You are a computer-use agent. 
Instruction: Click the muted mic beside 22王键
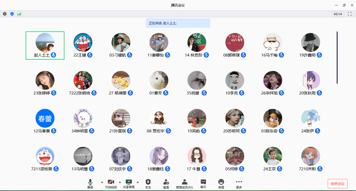pyautogui.click(x=90, y=55)
